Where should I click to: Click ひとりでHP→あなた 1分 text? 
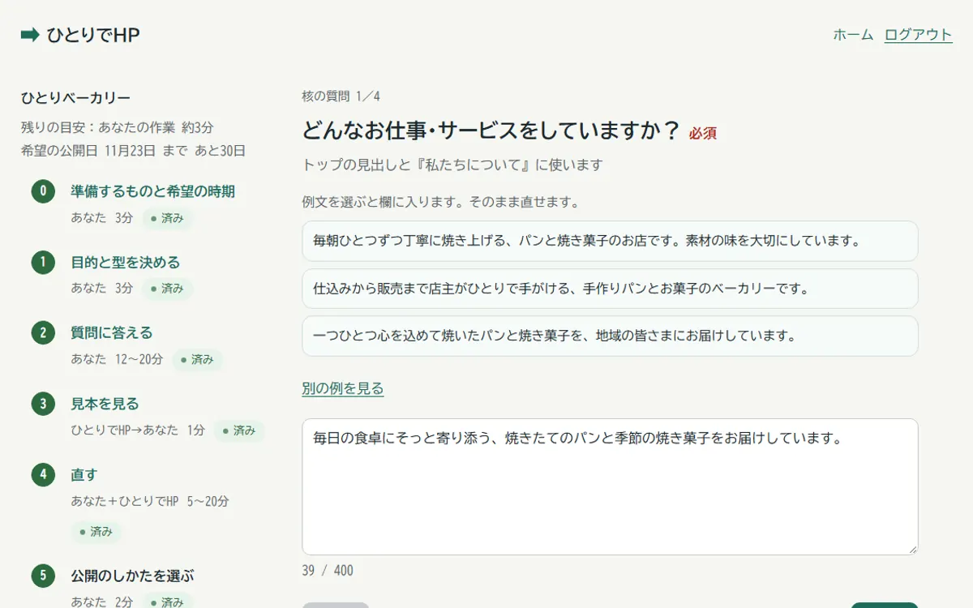coord(138,430)
